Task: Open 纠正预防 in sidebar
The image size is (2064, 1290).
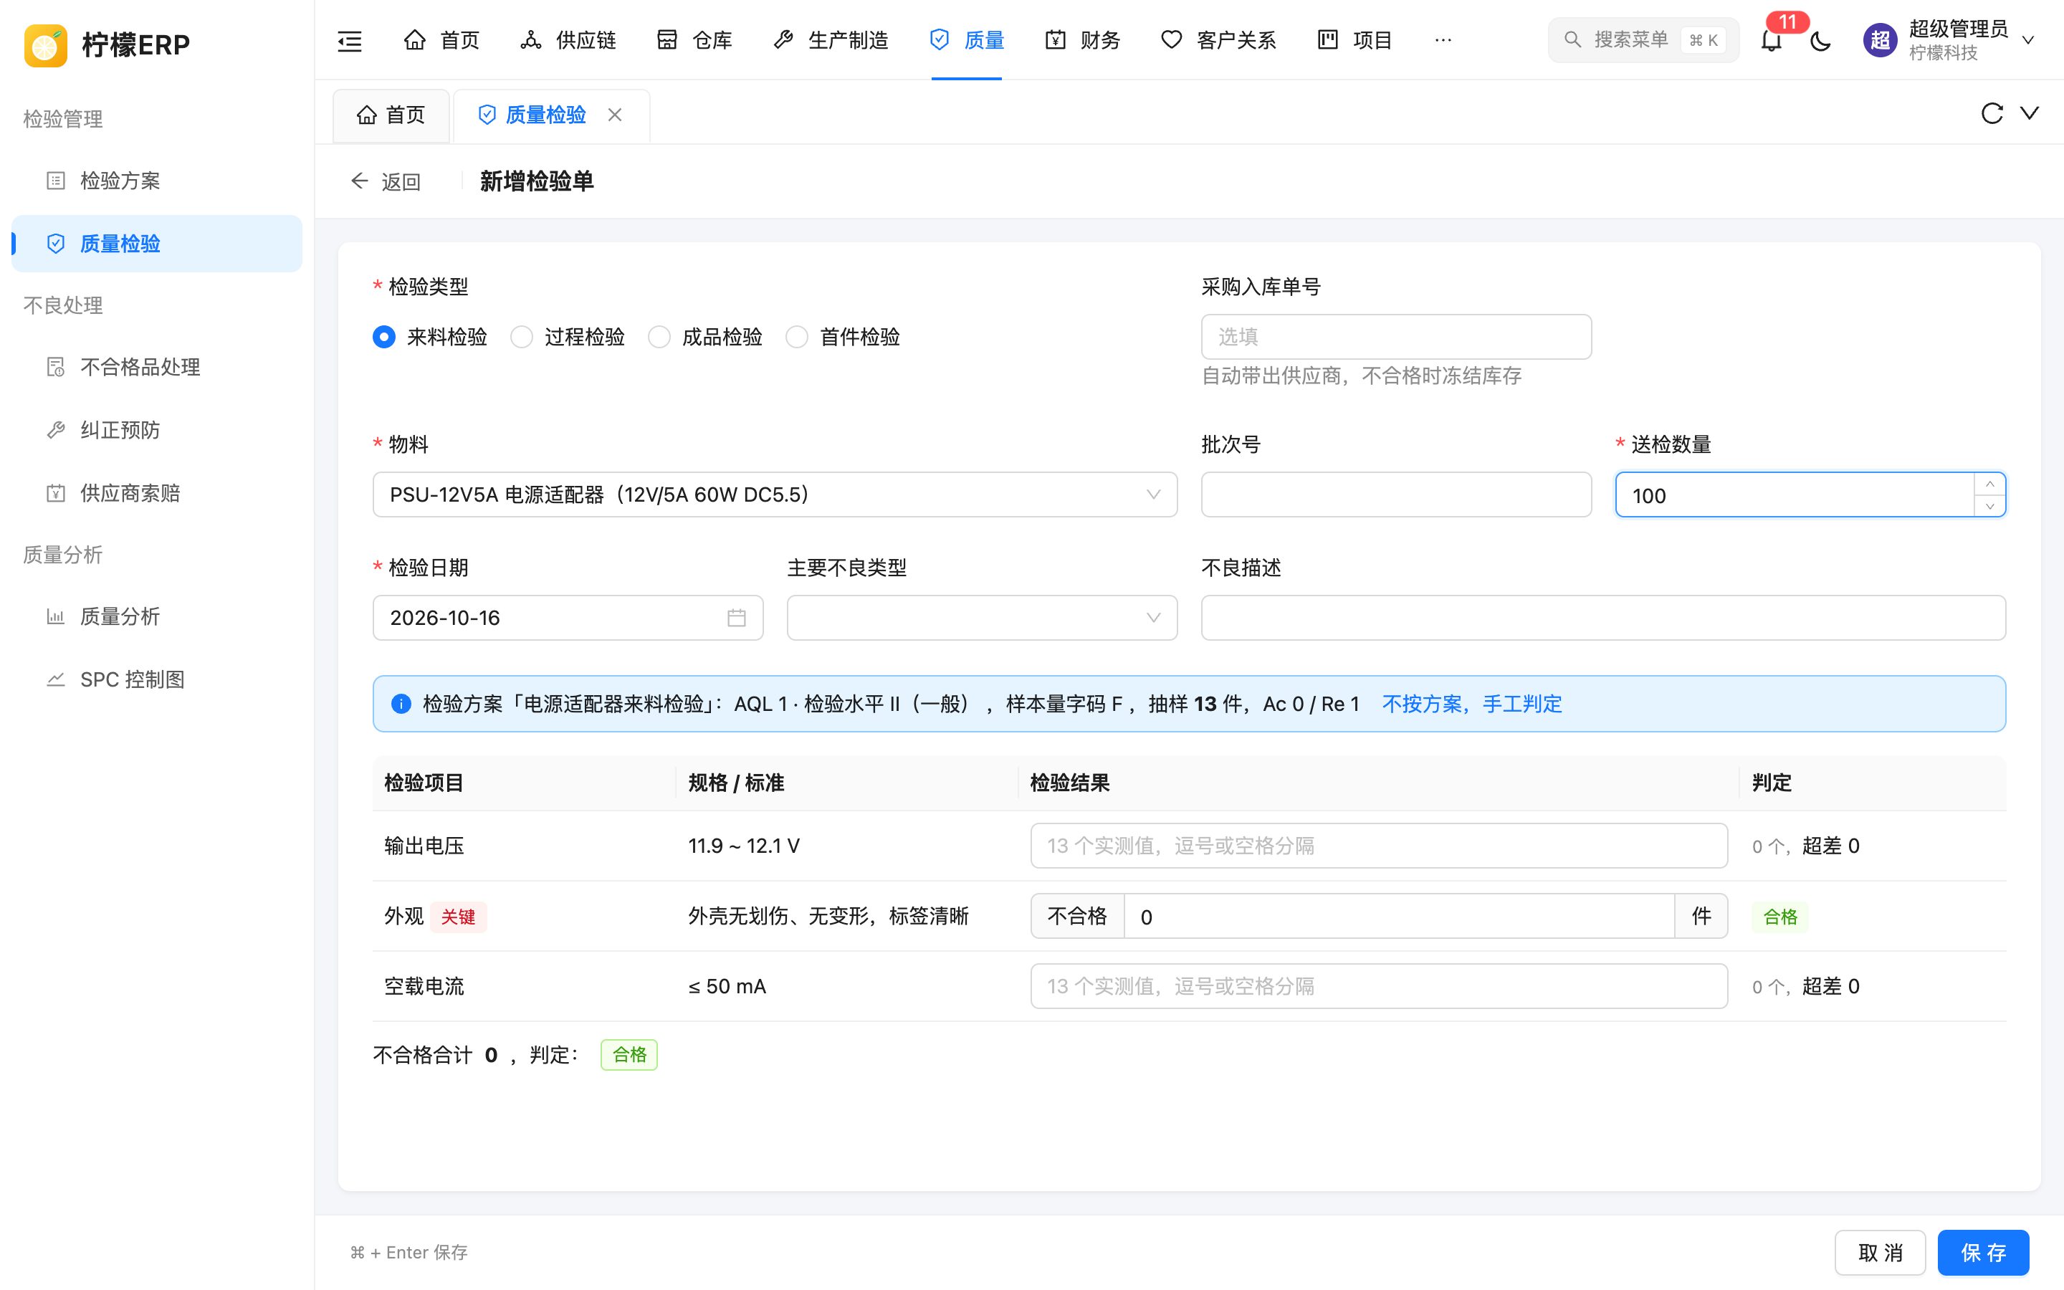Action: [157, 430]
